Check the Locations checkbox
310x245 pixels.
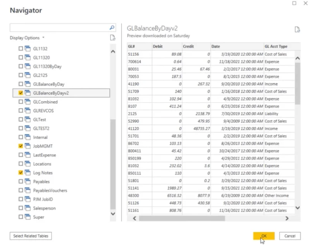[x=21, y=164]
